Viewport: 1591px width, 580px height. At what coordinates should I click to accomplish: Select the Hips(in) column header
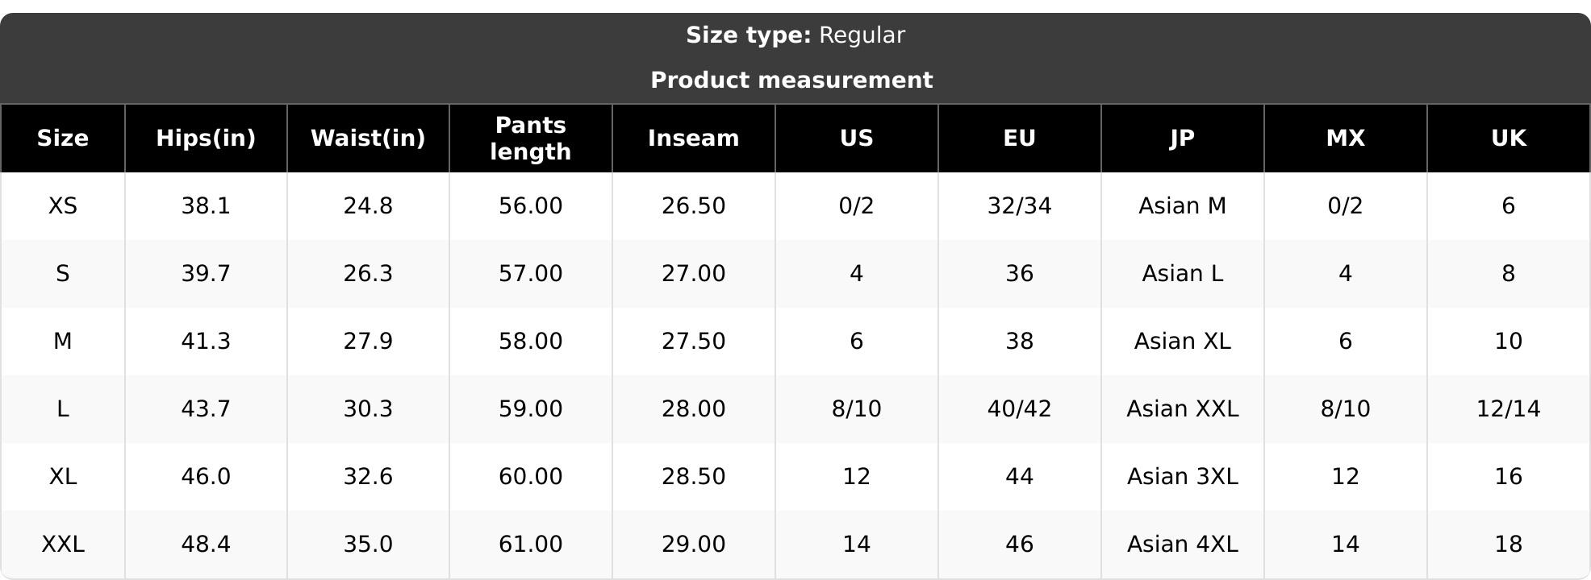click(206, 139)
